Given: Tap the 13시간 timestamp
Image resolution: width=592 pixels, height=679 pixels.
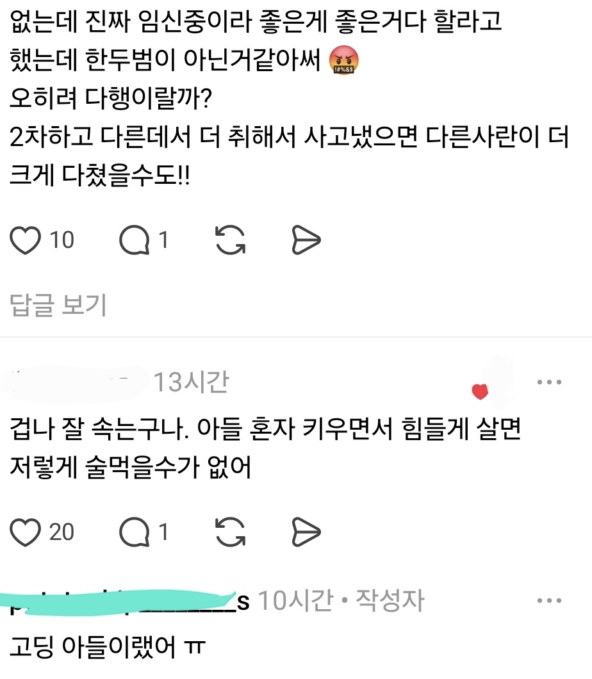Looking at the screenshot, I should (x=191, y=382).
